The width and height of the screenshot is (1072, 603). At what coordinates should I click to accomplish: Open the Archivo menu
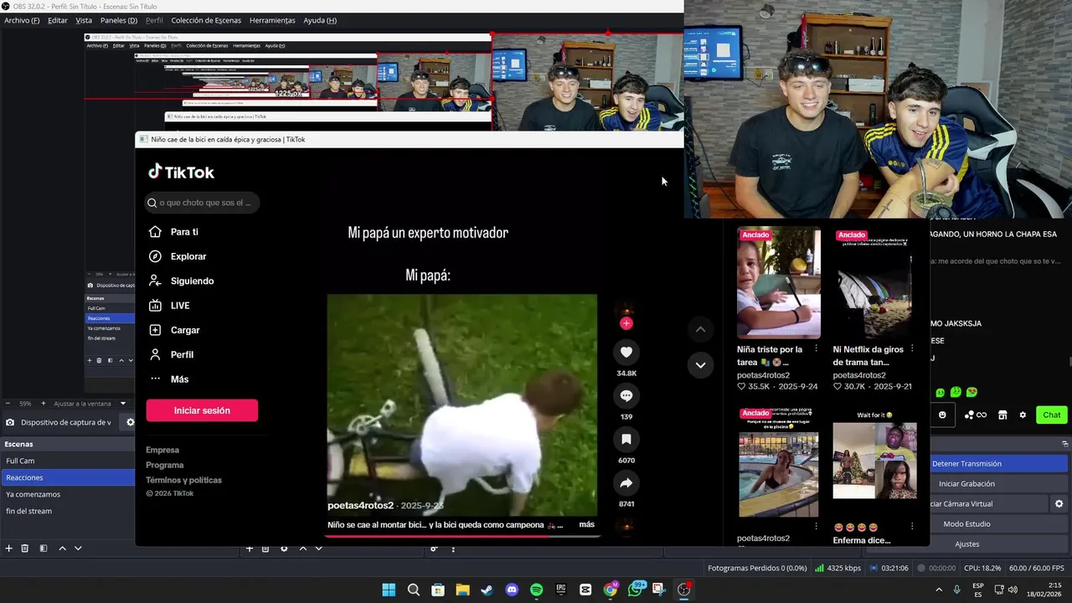click(22, 20)
